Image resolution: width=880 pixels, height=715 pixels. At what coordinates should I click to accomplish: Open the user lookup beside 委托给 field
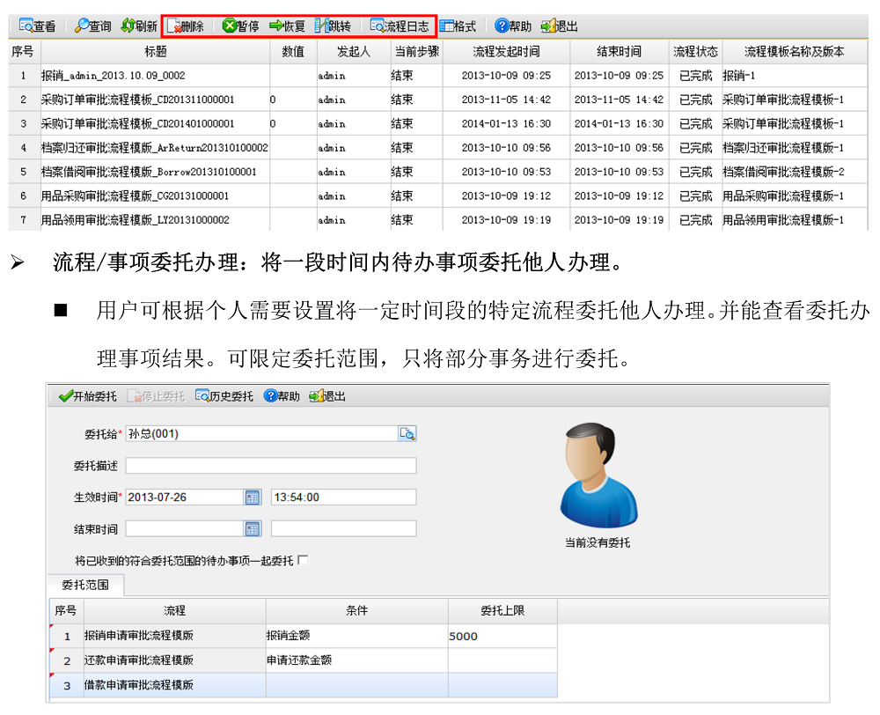click(407, 433)
